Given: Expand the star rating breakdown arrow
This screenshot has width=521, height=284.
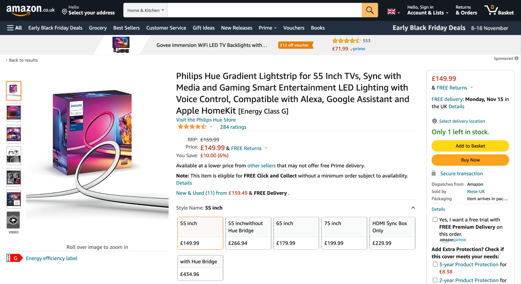Looking at the screenshot, I should click(211, 127).
